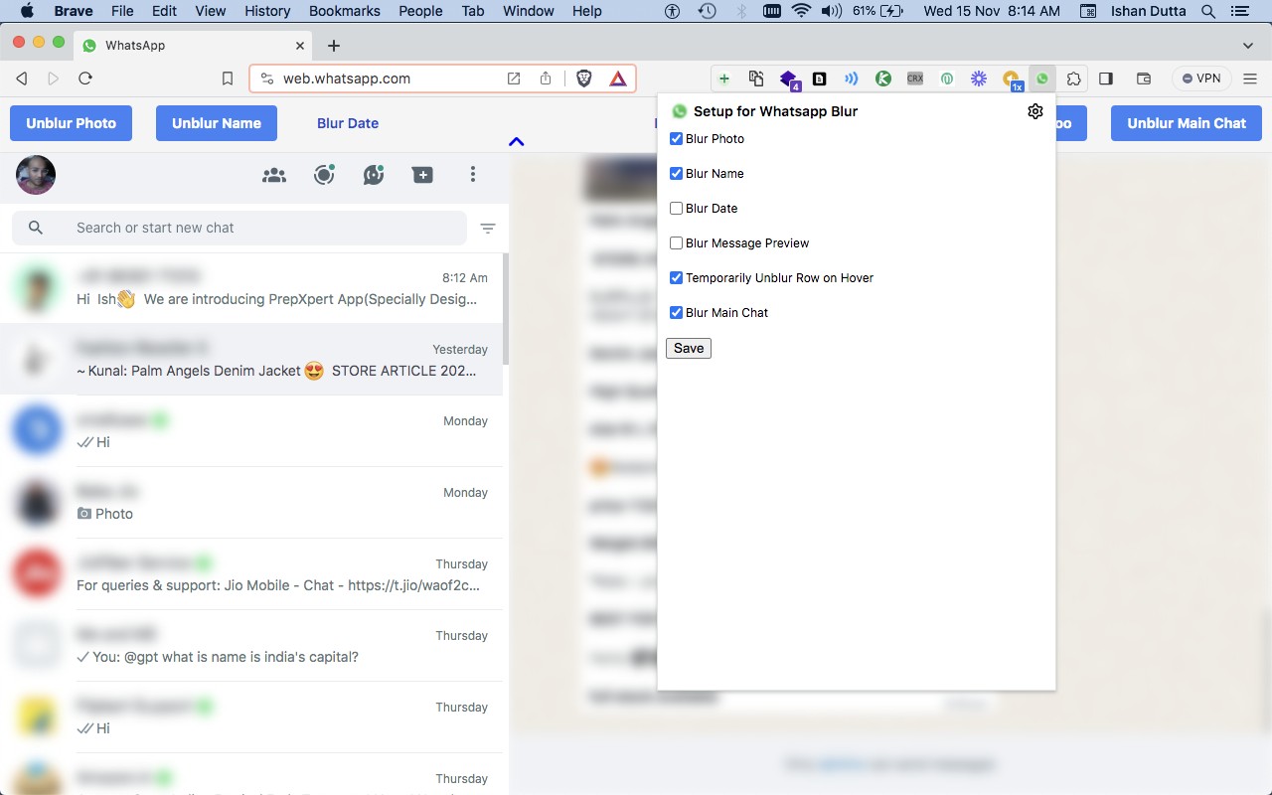Open the Bookmarks menu
This screenshot has height=795, width=1272.
345,11
